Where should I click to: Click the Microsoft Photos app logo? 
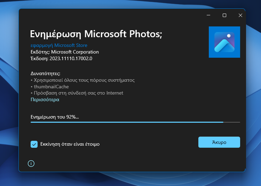(x=224, y=42)
